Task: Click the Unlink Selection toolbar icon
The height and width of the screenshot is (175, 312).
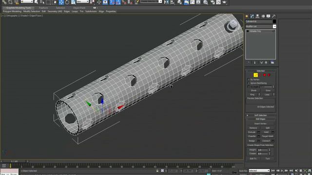Action: (10, 2)
